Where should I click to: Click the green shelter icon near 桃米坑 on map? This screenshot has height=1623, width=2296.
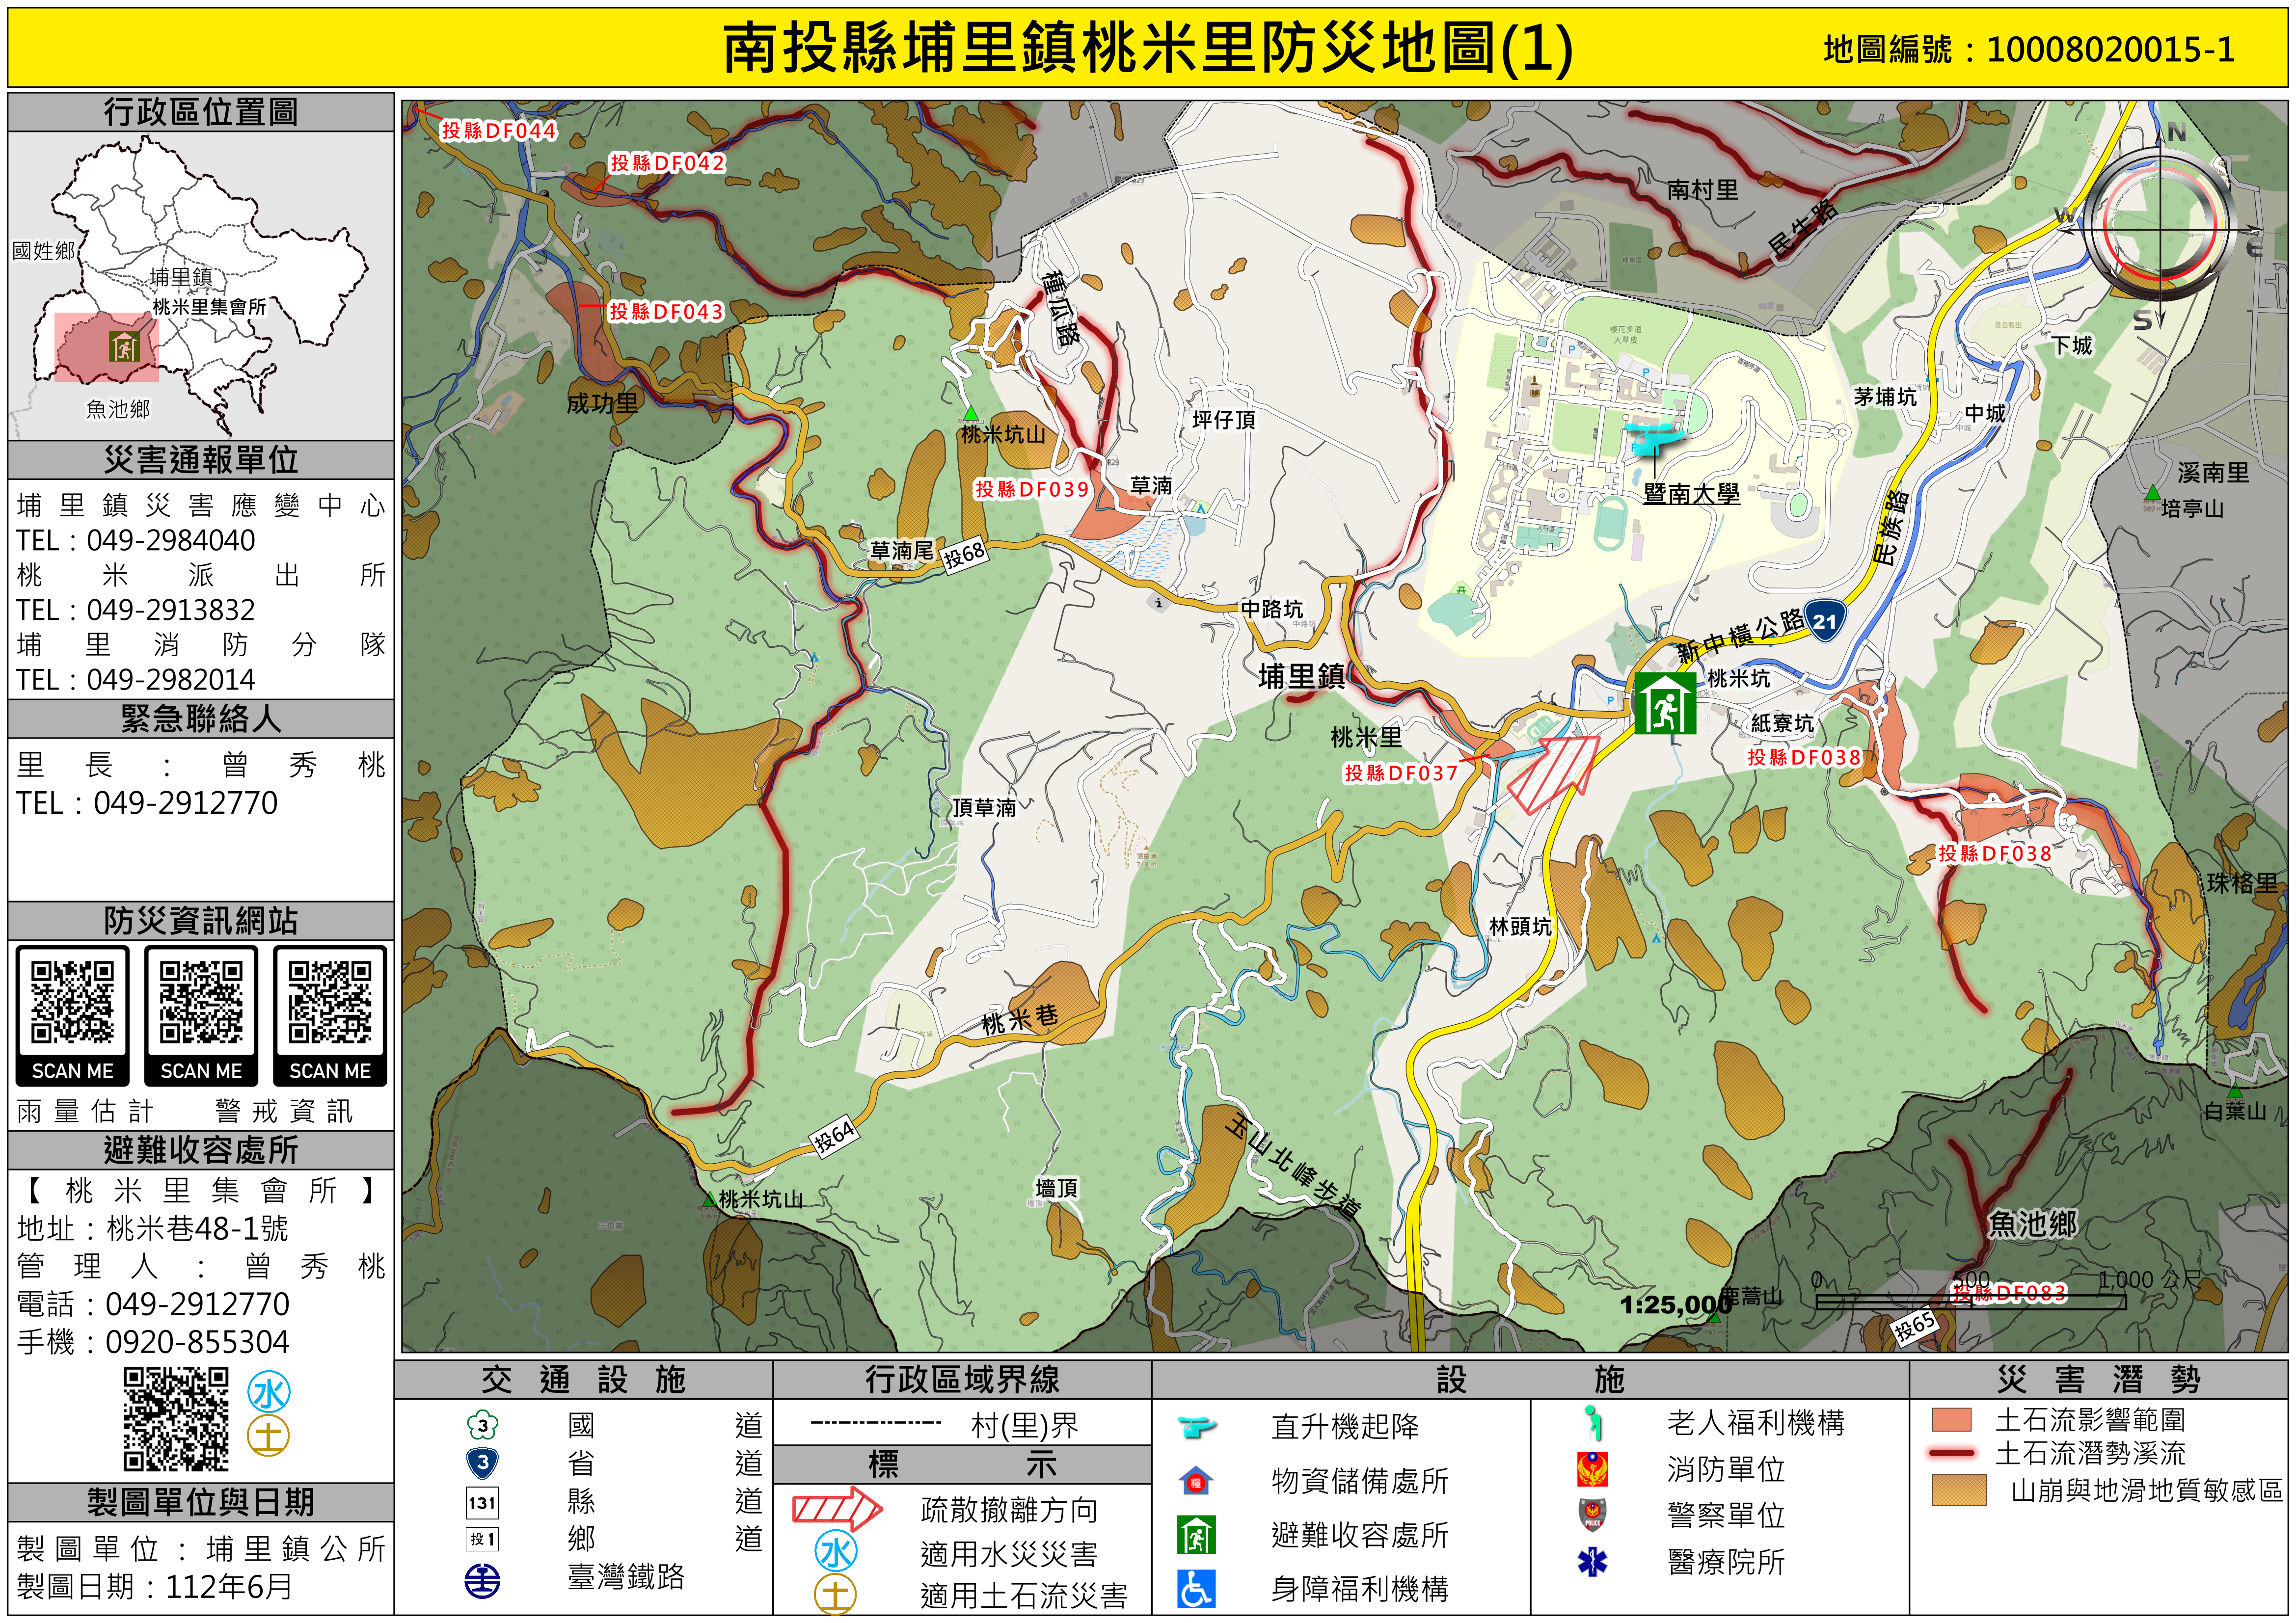coord(1665,704)
